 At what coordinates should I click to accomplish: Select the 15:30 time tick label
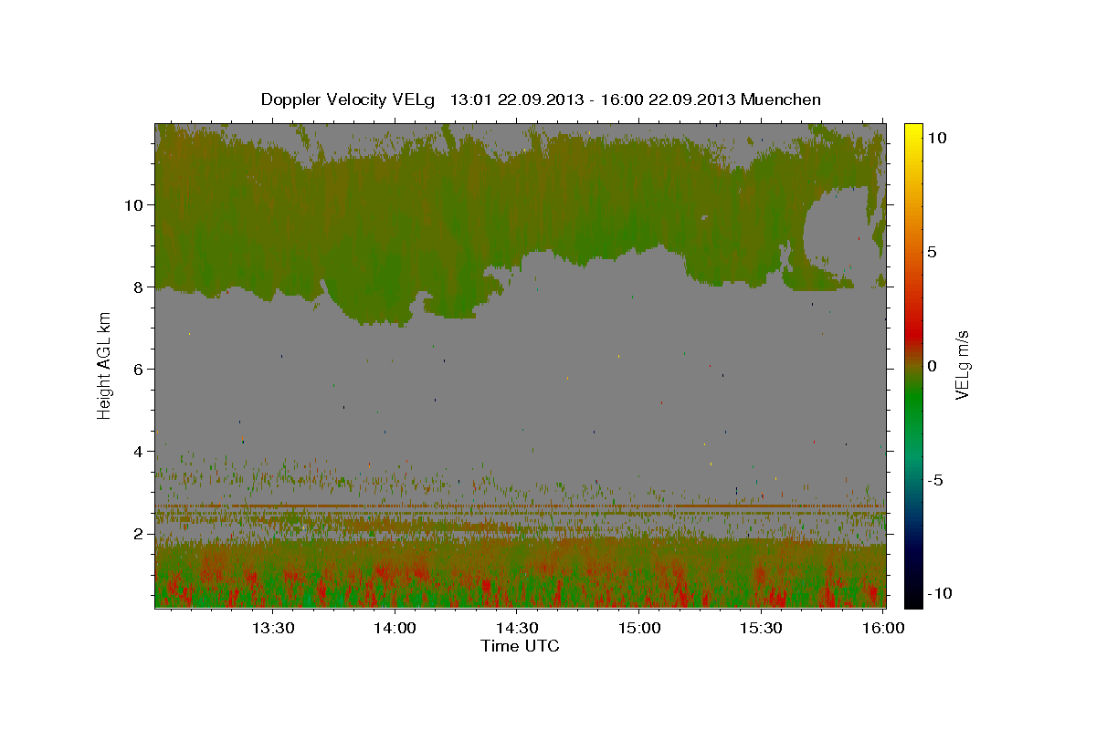[761, 629]
